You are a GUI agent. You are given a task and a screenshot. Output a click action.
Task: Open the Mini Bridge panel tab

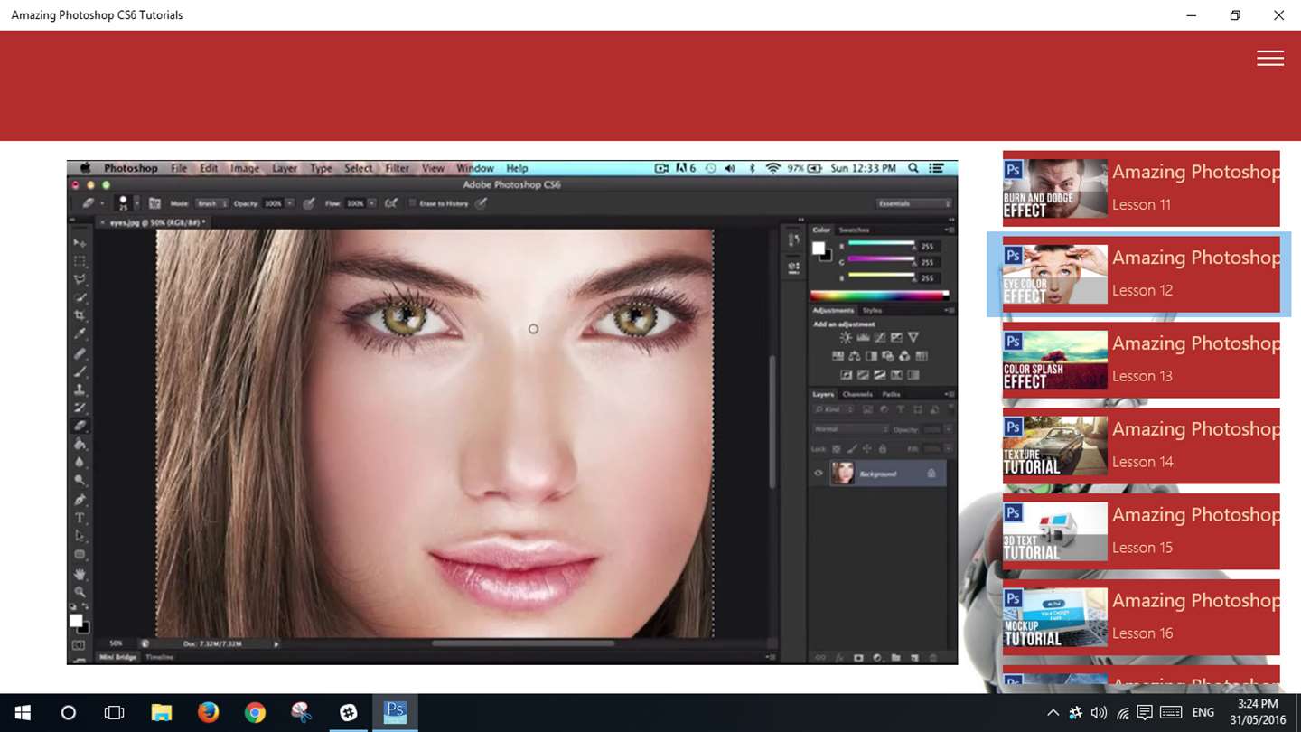click(x=118, y=657)
